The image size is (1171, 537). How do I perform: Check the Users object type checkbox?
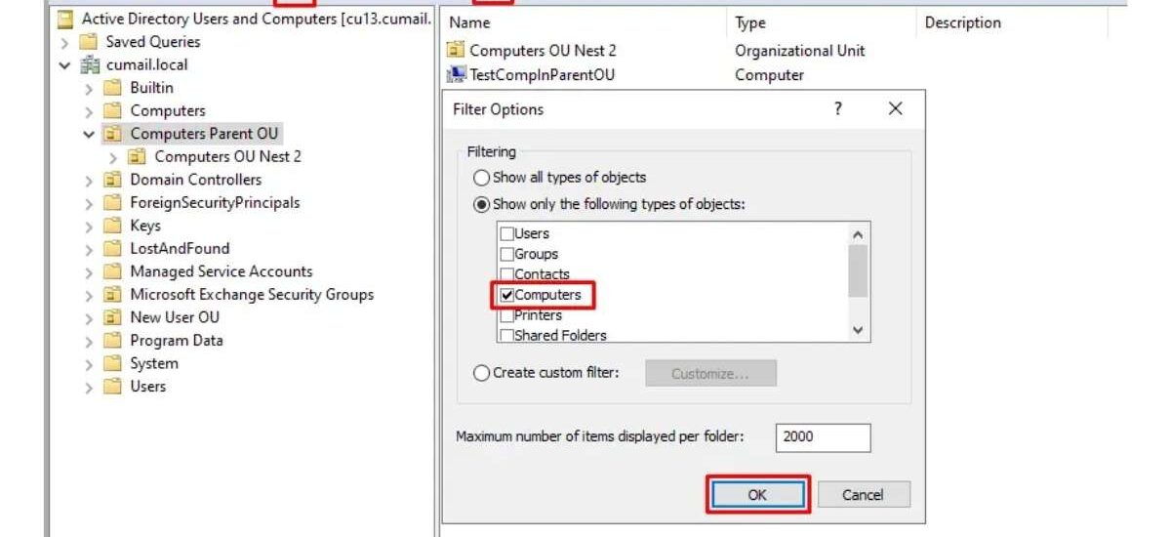[x=506, y=233]
